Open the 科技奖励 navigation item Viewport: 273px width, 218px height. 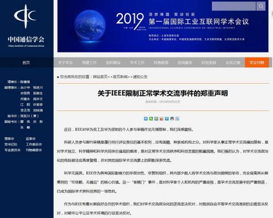(x=209, y=63)
